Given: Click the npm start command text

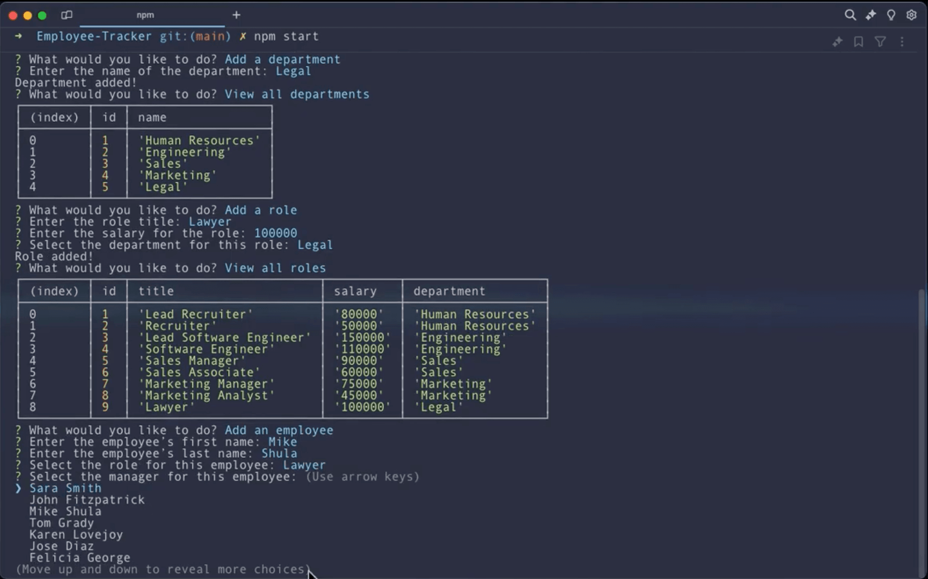Looking at the screenshot, I should (x=286, y=36).
